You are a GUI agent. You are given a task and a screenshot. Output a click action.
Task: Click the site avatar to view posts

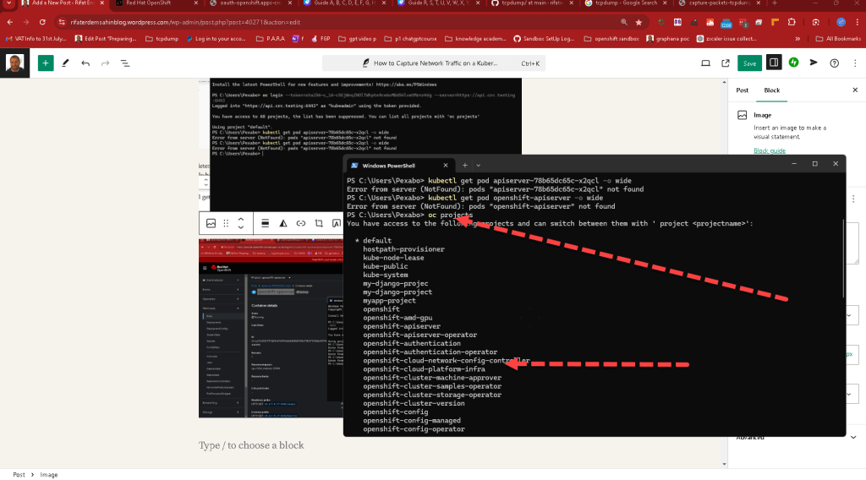(15, 63)
